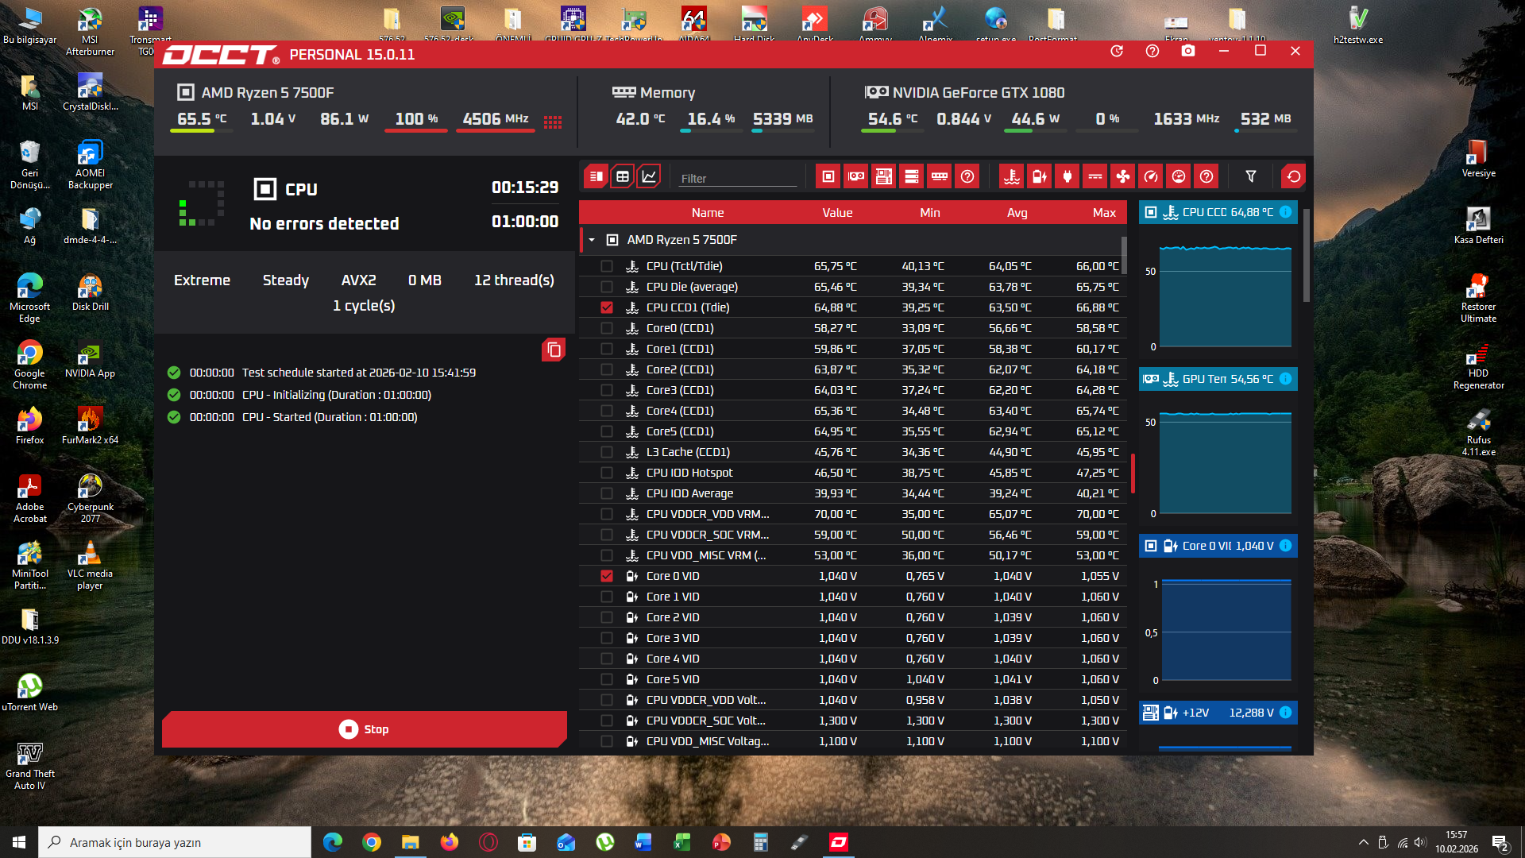Screen dimensions: 1525x858
Task: Uncheck the Core 0 VID checkbox
Action: point(607,576)
